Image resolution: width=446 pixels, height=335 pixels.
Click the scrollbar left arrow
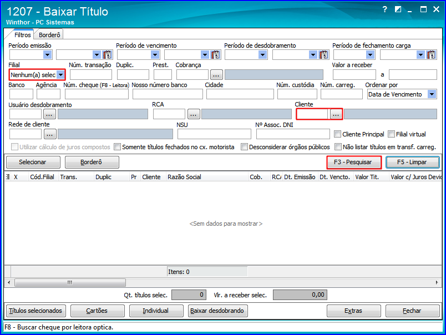(x=9, y=282)
